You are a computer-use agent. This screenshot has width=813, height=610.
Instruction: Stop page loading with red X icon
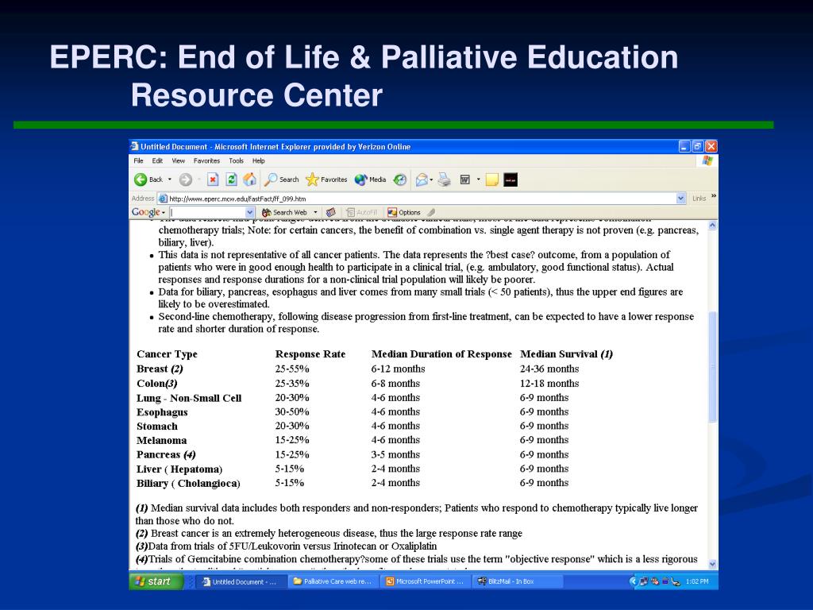[213, 180]
